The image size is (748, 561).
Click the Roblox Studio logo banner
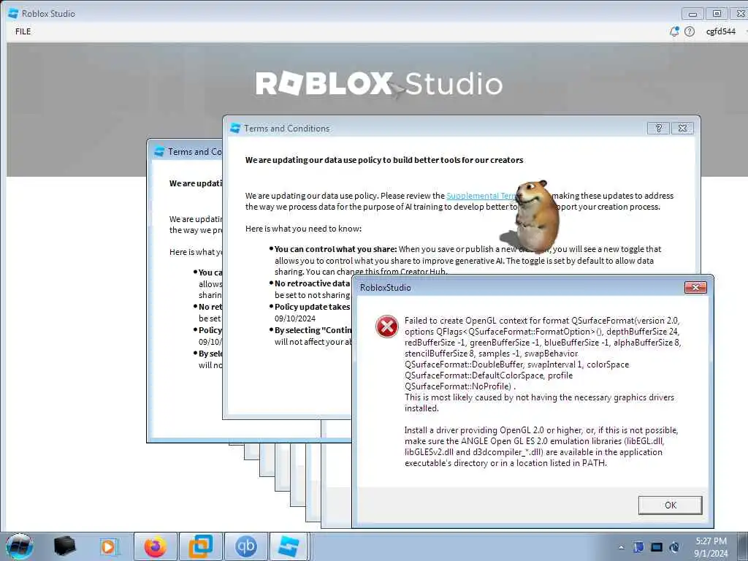pyautogui.click(x=379, y=84)
